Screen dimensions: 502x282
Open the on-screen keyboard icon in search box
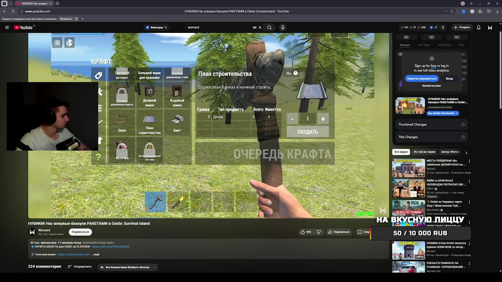tap(255, 27)
